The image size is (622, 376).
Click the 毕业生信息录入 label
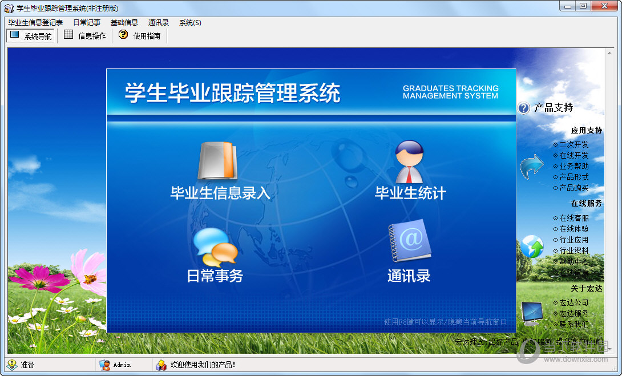pos(221,193)
